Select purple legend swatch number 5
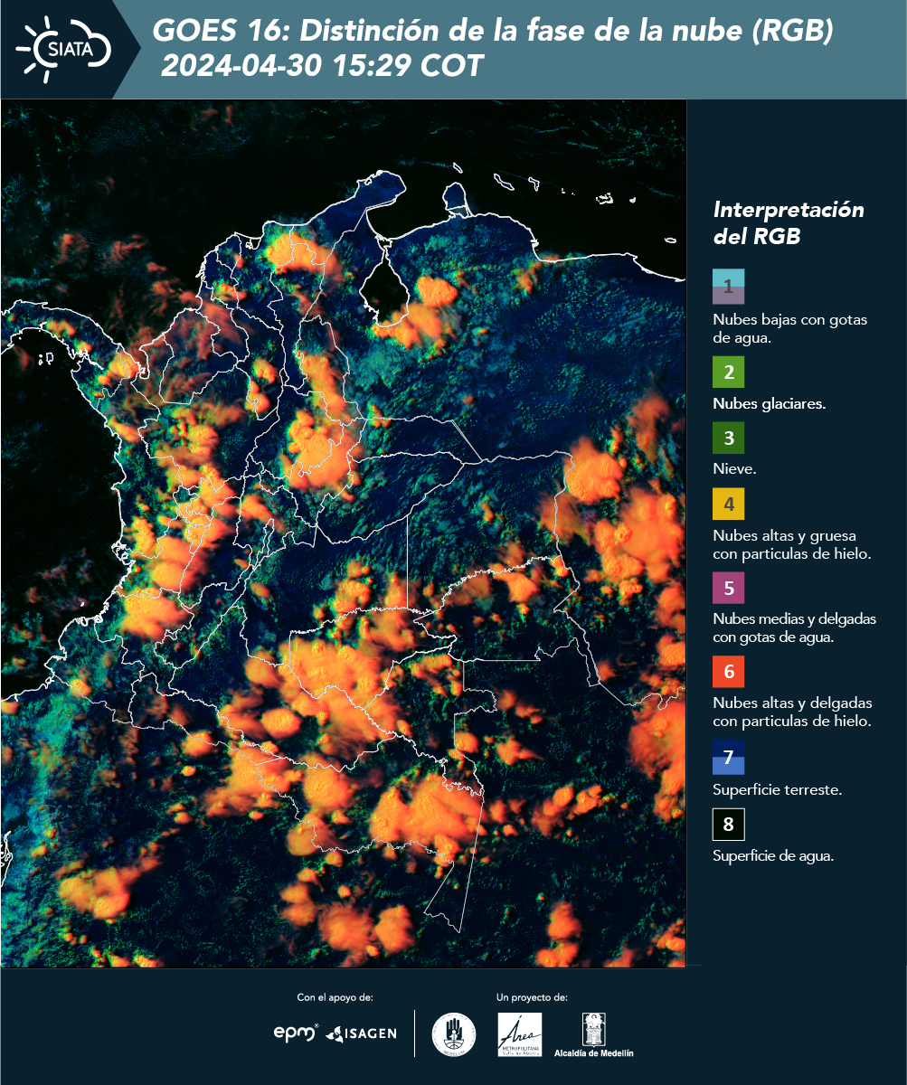Screen dimensions: 907x1085 tap(728, 588)
